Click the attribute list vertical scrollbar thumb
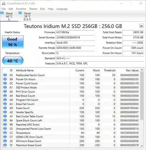The image size is (146, 150). tap(142, 96)
